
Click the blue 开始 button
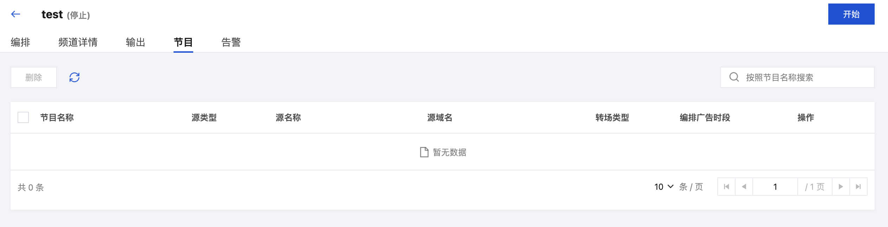tap(851, 14)
